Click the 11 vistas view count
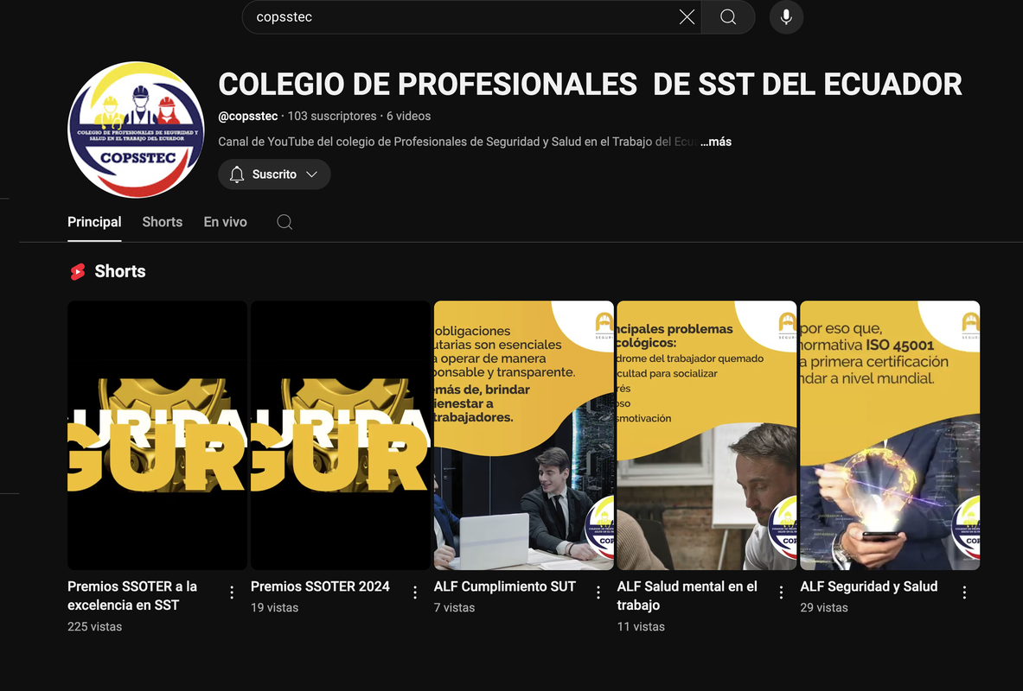The width and height of the screenshot is (1023, 691). click(641, 626)
